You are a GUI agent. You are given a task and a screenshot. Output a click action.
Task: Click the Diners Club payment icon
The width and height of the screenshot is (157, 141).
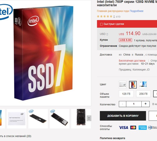tap(152, 127)
